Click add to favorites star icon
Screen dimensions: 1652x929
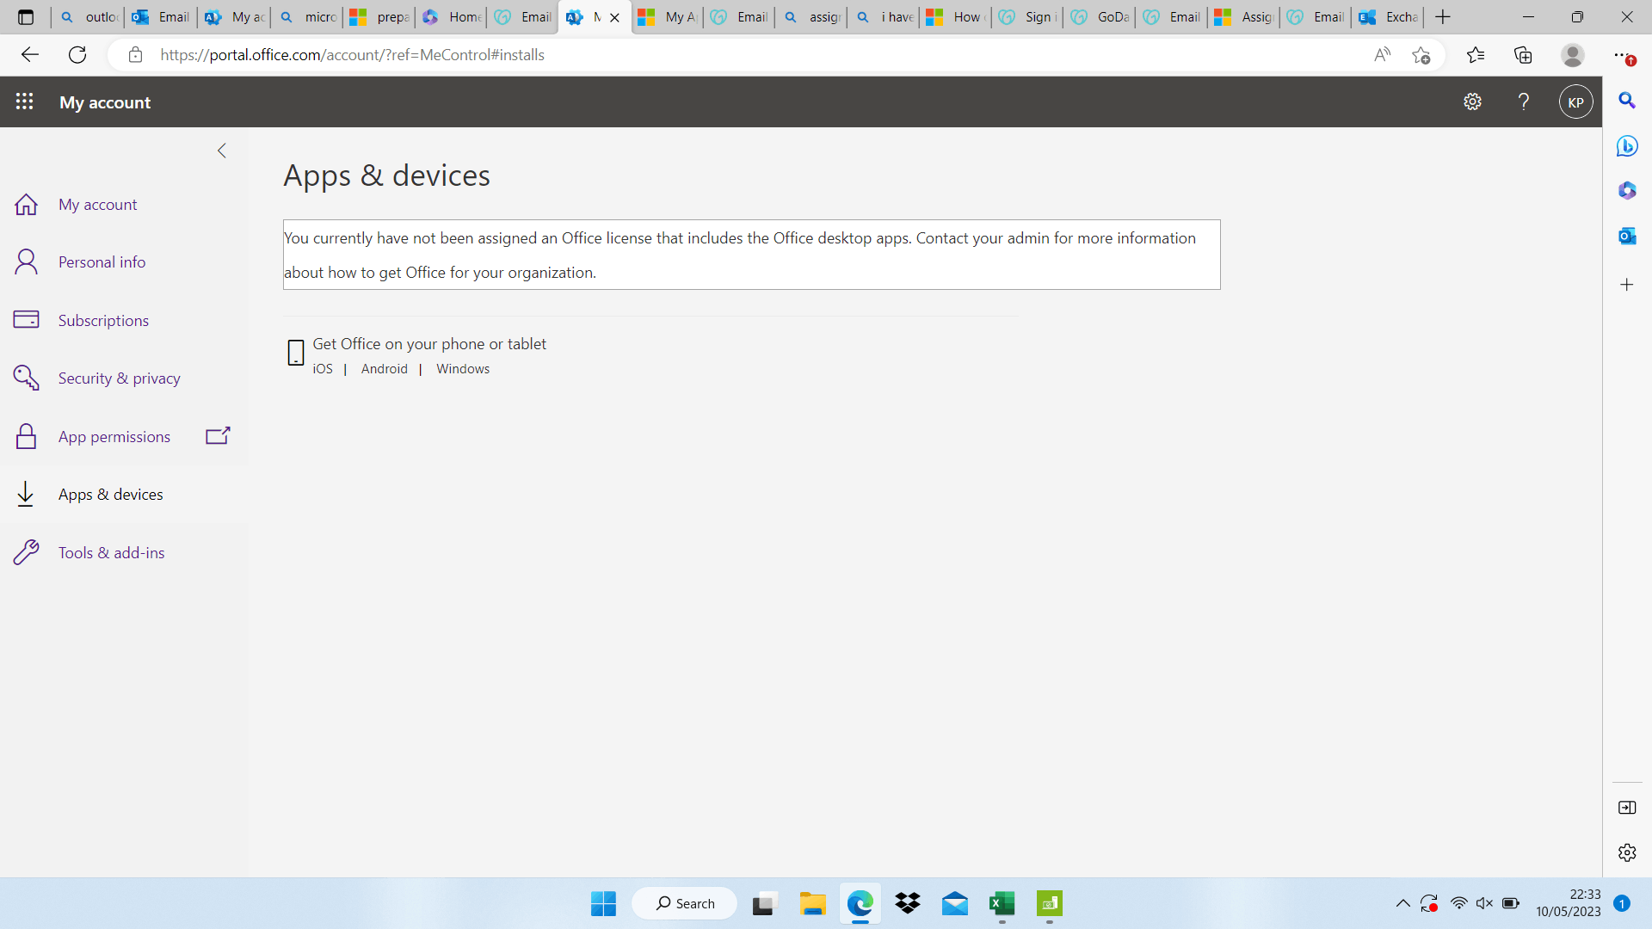pos(1421,55)
